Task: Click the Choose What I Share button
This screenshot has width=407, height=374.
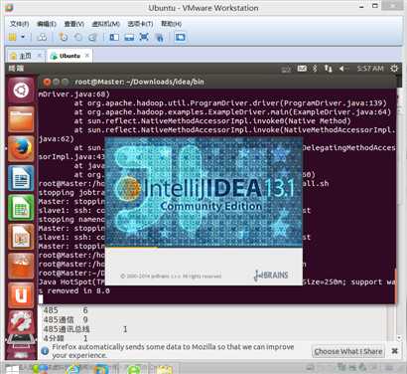Action: tap(348, 351)
